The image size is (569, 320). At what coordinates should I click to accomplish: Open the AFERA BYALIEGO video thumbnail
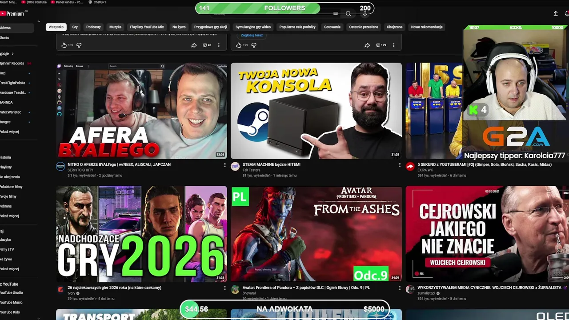(141, 111)
